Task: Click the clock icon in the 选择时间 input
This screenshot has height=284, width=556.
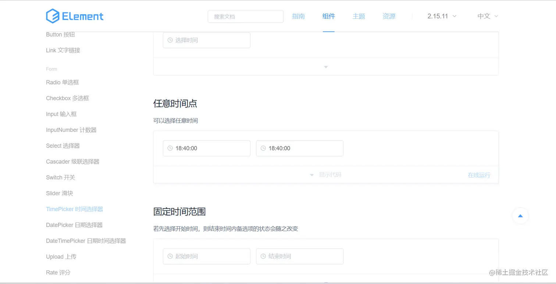Action: pyautogui.click(x=170, y=40)
